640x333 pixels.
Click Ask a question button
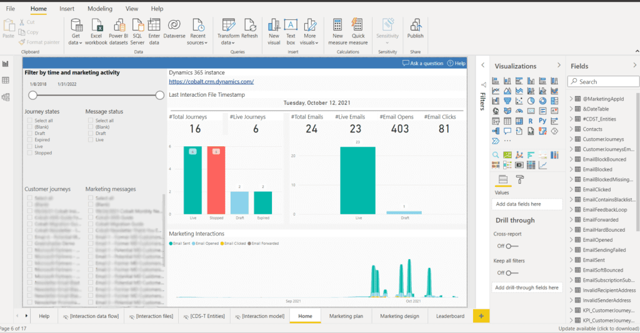tap(423, 63)
